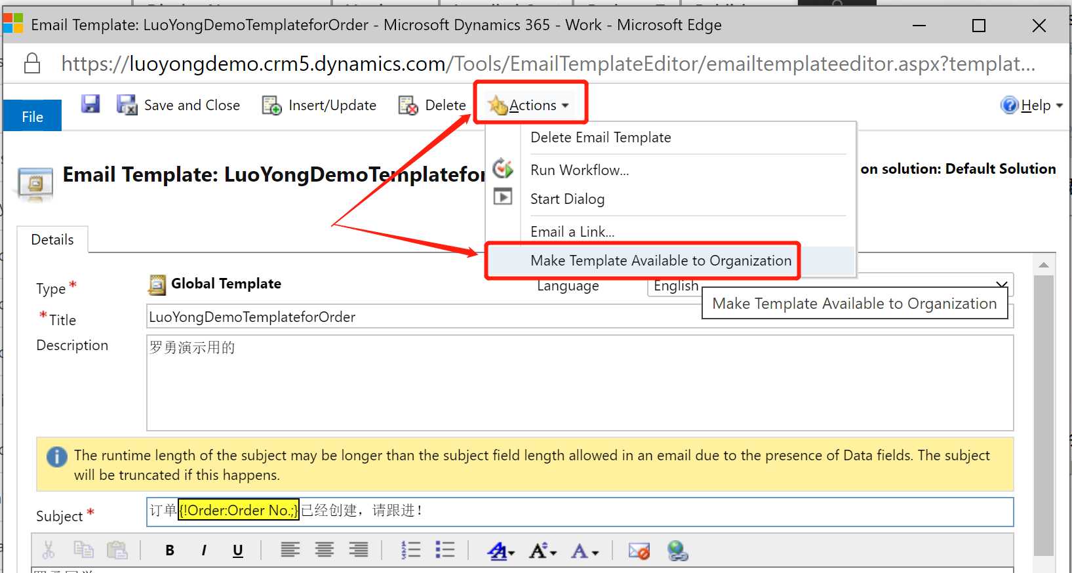
Task: Insert bulleted list
Action: coord(445,550)
